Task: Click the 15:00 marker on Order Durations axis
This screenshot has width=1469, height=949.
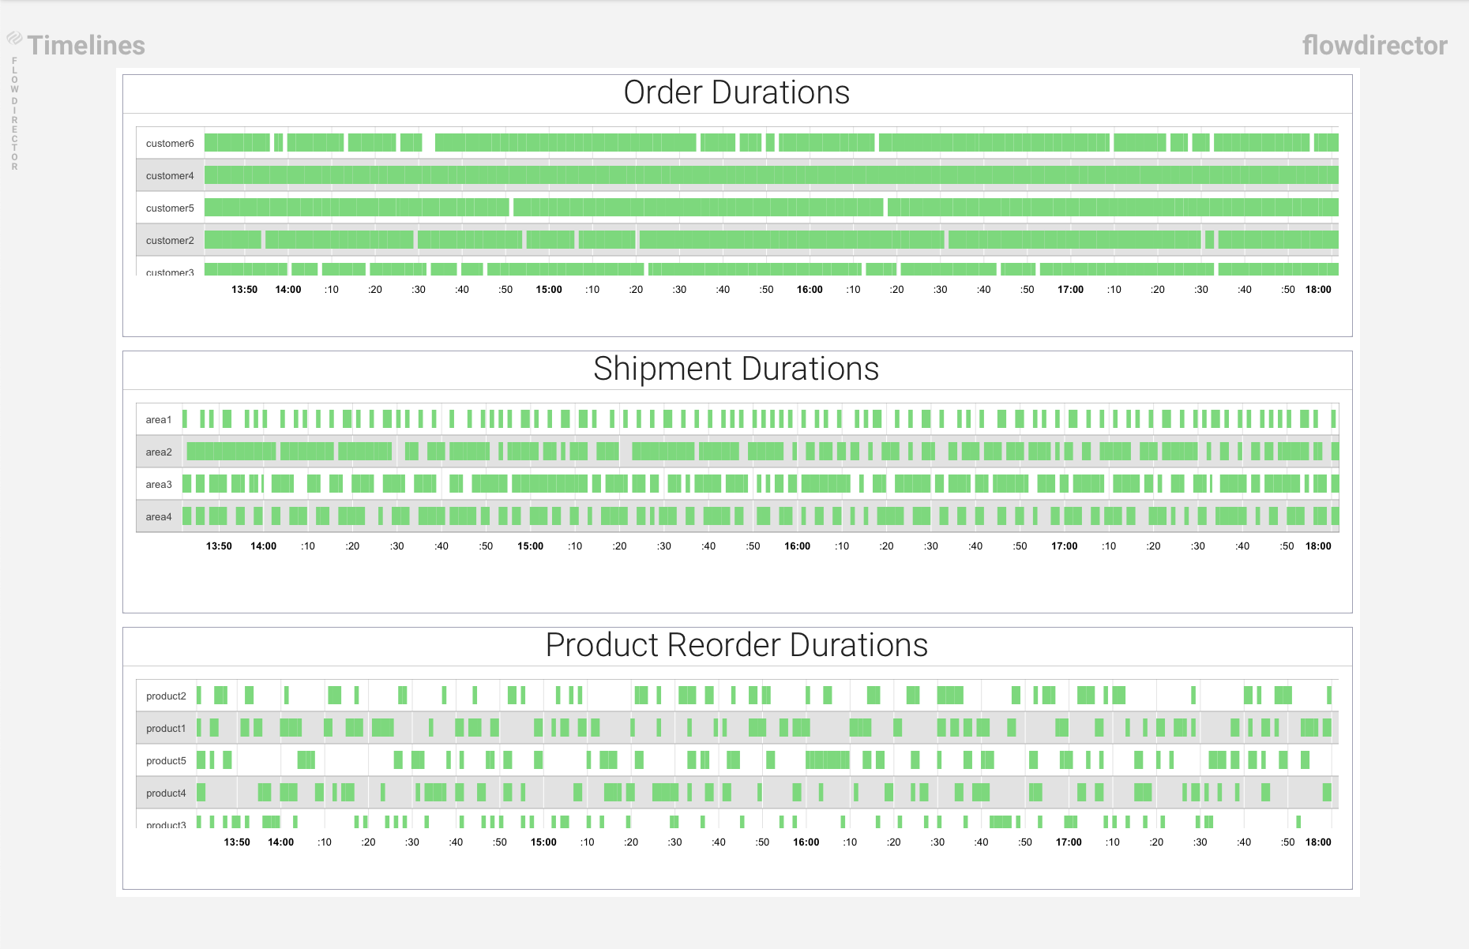Action: coord(549,290)
